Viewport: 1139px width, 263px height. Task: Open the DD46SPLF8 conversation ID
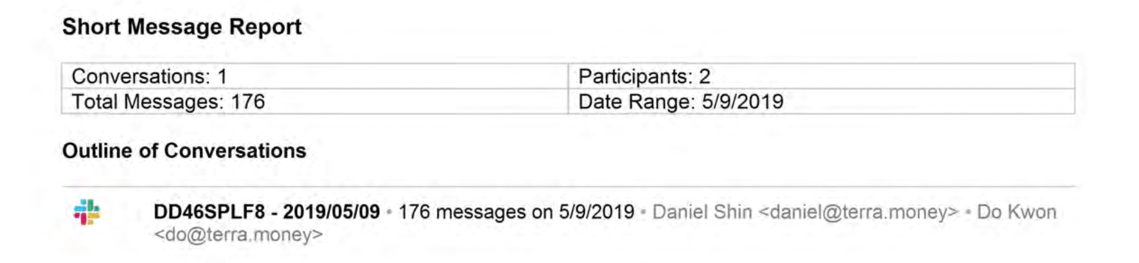(209, 212)
